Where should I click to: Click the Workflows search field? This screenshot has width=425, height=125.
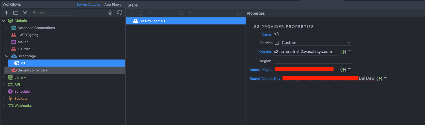pos(53,13)
